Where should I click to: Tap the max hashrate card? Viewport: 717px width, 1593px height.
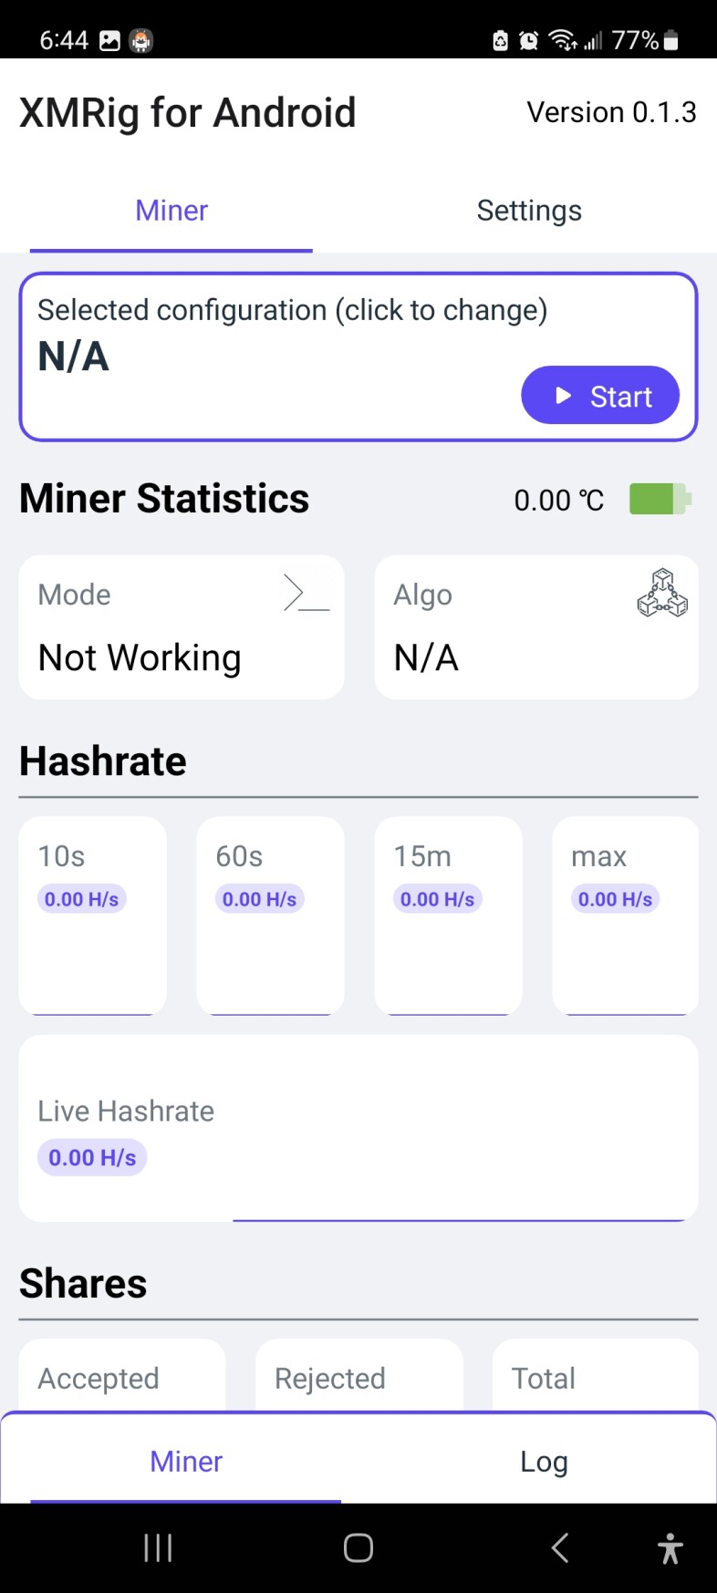click(625, 915)
